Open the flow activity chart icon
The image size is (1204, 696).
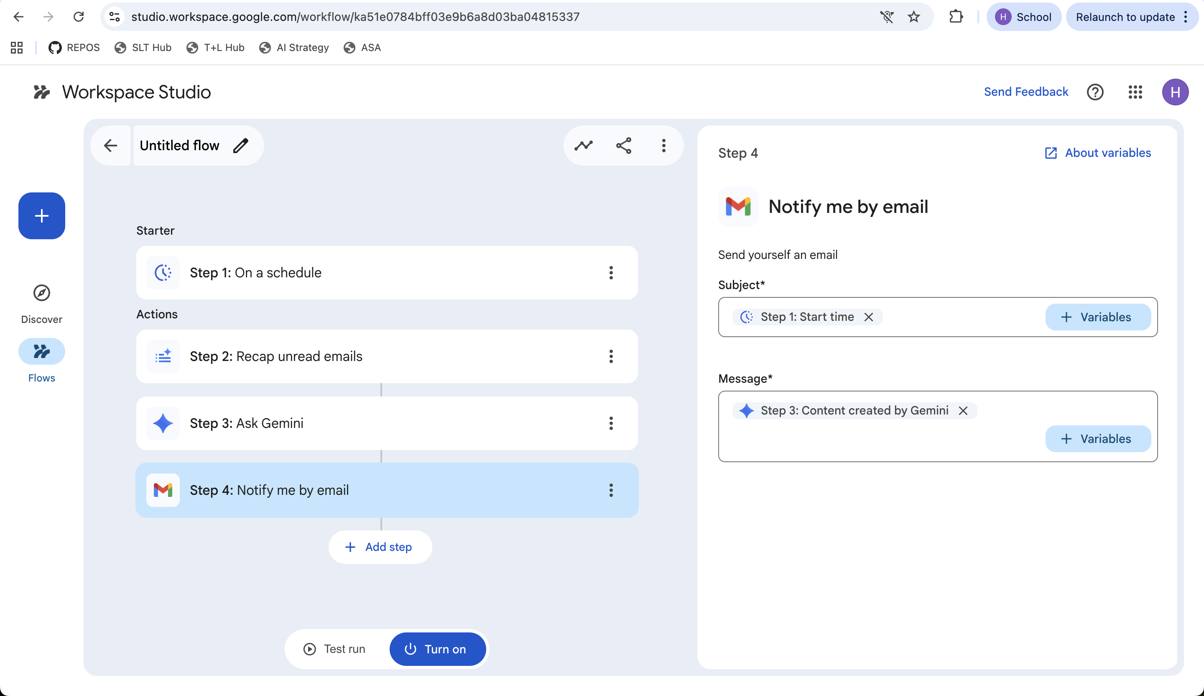[583, 145]
